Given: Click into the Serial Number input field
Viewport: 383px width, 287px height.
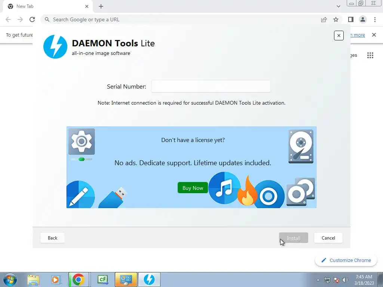Looking at the screenshot, I should [211, 86].
